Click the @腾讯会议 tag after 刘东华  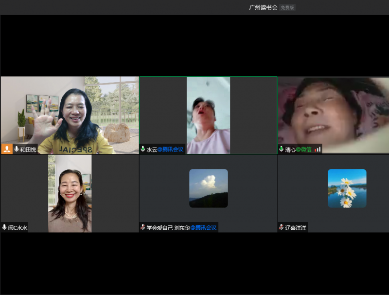pyautogui.click(x=203, y=227)
